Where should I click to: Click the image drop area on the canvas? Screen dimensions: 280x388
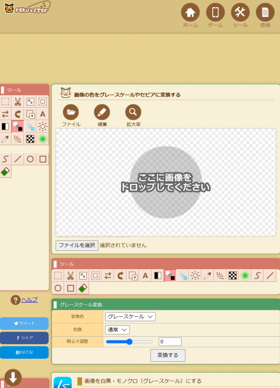coord(166,182)
